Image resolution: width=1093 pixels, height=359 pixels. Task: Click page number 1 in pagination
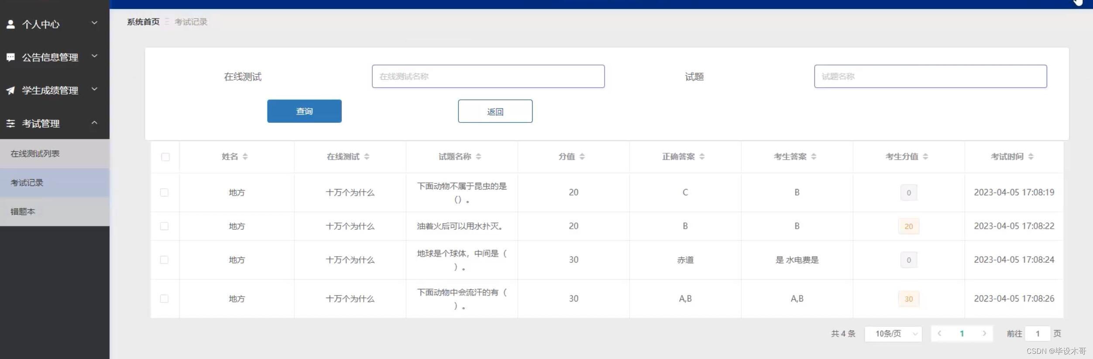click(962, 334)
